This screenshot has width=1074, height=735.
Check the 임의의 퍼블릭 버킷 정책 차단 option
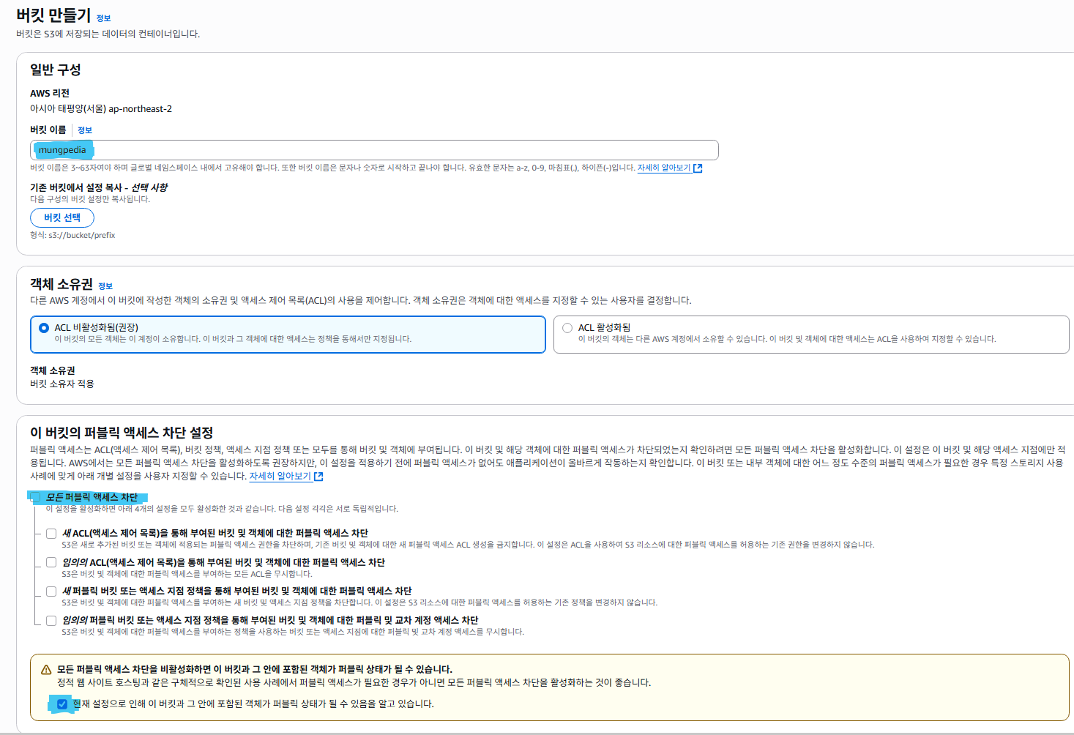click(51, 620)
